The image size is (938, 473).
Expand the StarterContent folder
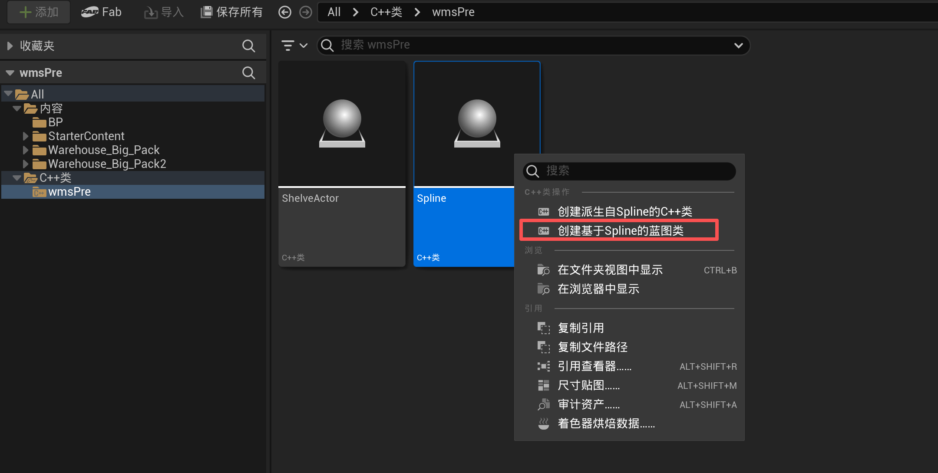point(26,136)
